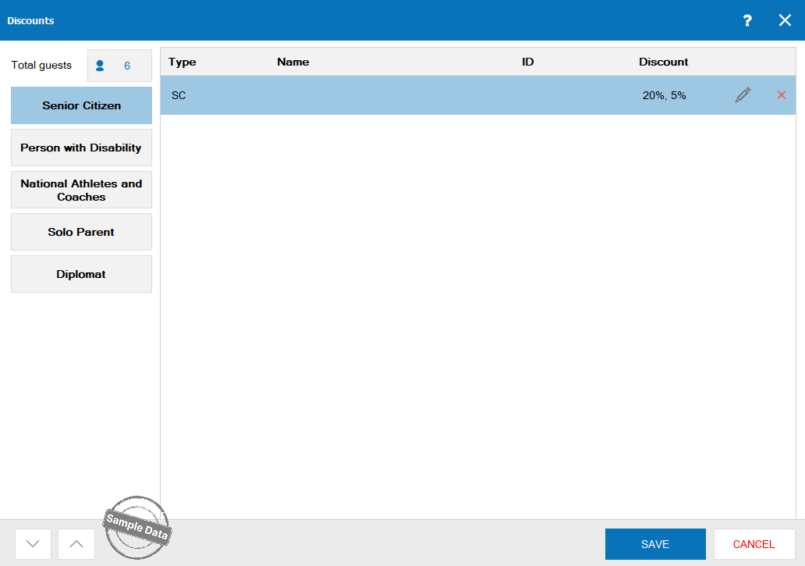Image resolution: width=805 pixels, height=566 pixels.
Task: Delete the SC discount row
Action: pyautogui.click(x=781, y=95)
